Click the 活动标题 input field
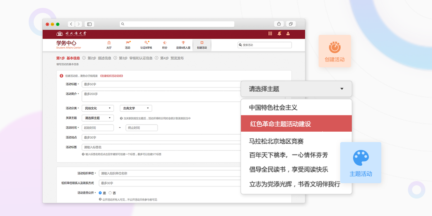The height and width of the screenshot is (216, 432). pyautogui.click(x=161, y=84)
